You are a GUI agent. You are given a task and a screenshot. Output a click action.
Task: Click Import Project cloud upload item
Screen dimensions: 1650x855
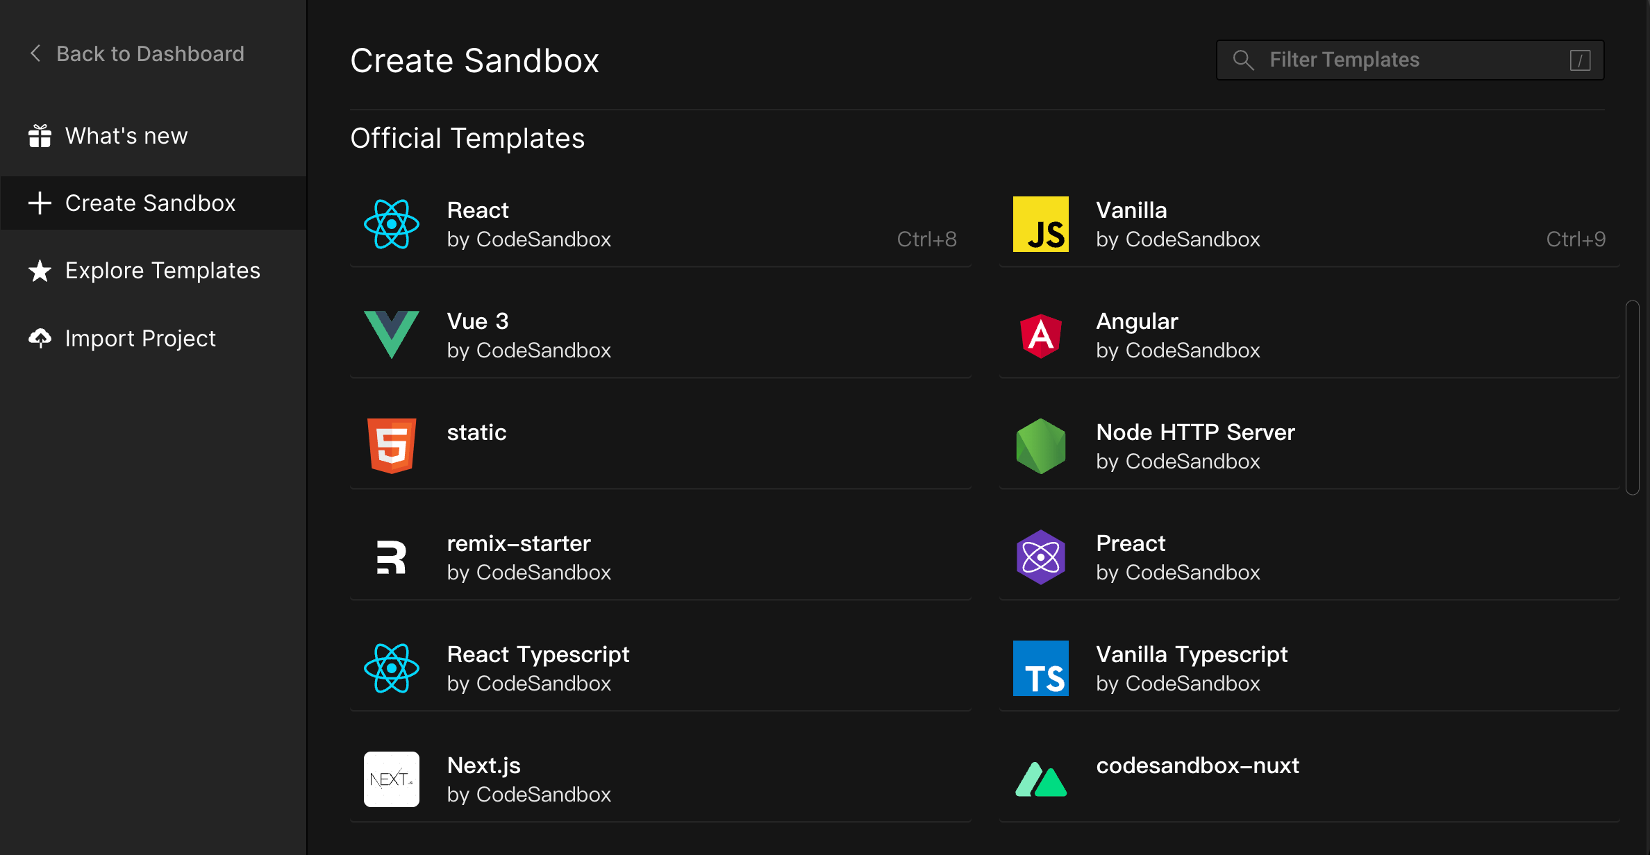tap(140, 339)
